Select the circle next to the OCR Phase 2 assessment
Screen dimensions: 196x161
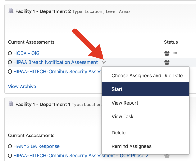click(x=10, y=156)
